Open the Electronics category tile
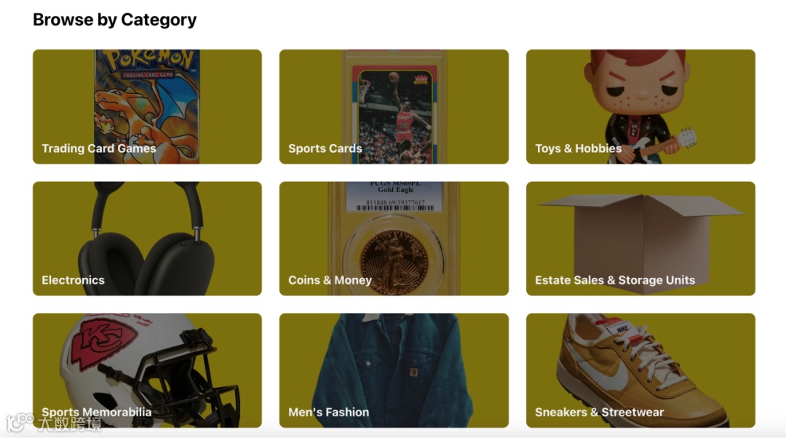This screenshot has width=786, height=438. pyautogui.click(x=147, y=238)
